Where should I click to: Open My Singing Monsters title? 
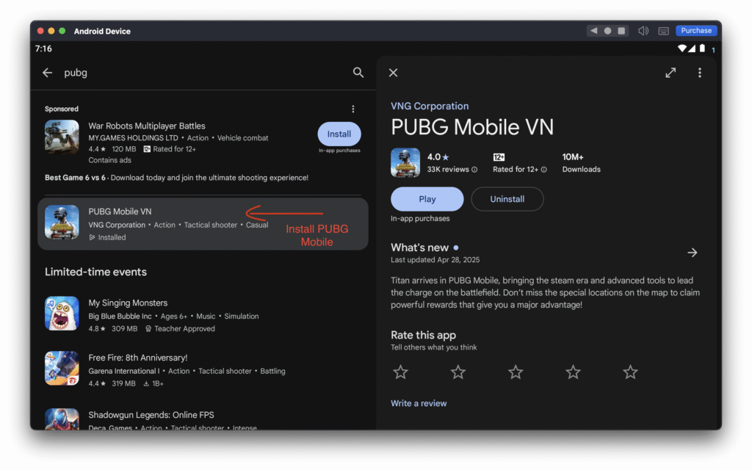pyautogui.click(x=128, y=303)
